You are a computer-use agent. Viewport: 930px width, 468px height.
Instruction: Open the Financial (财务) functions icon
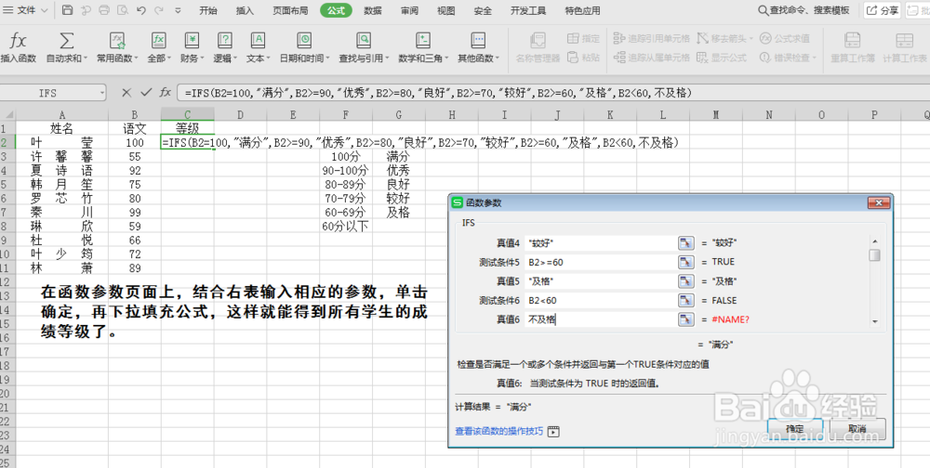(x=191, y=41)
